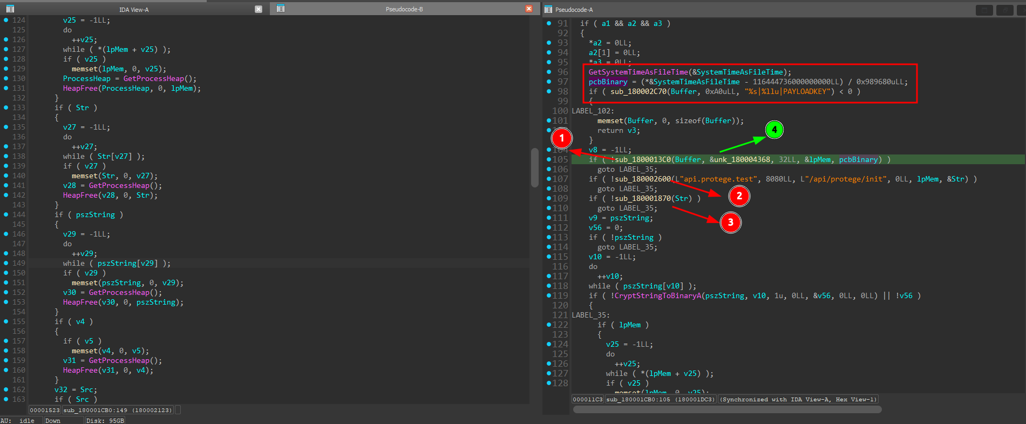Select sub_180002600 on line 107

coord(643,179)
